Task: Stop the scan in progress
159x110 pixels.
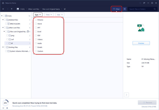Action: [7, 108]
